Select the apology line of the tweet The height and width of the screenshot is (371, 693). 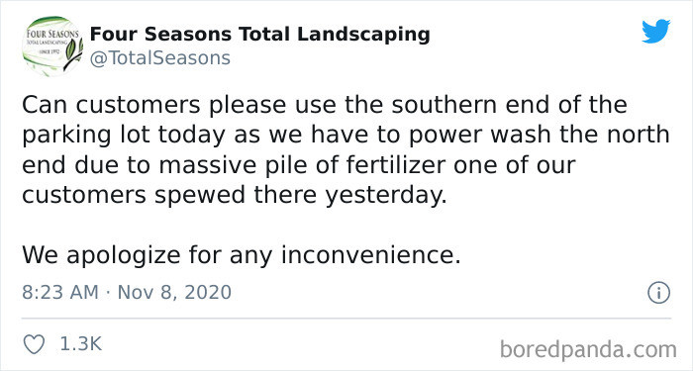click(x=242, y=255)
